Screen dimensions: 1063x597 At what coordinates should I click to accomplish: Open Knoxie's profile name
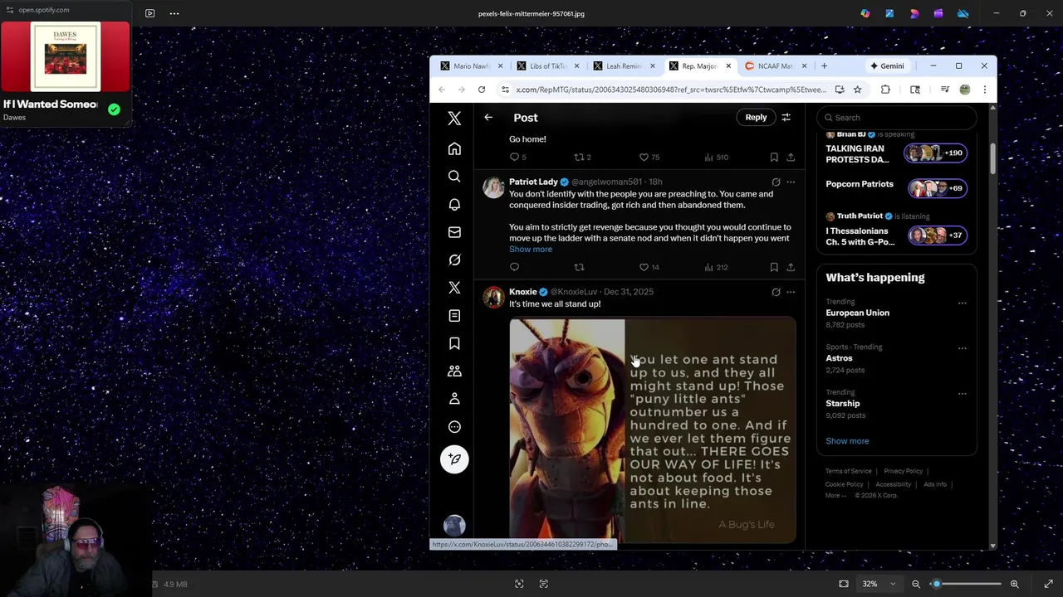point(523,292)
